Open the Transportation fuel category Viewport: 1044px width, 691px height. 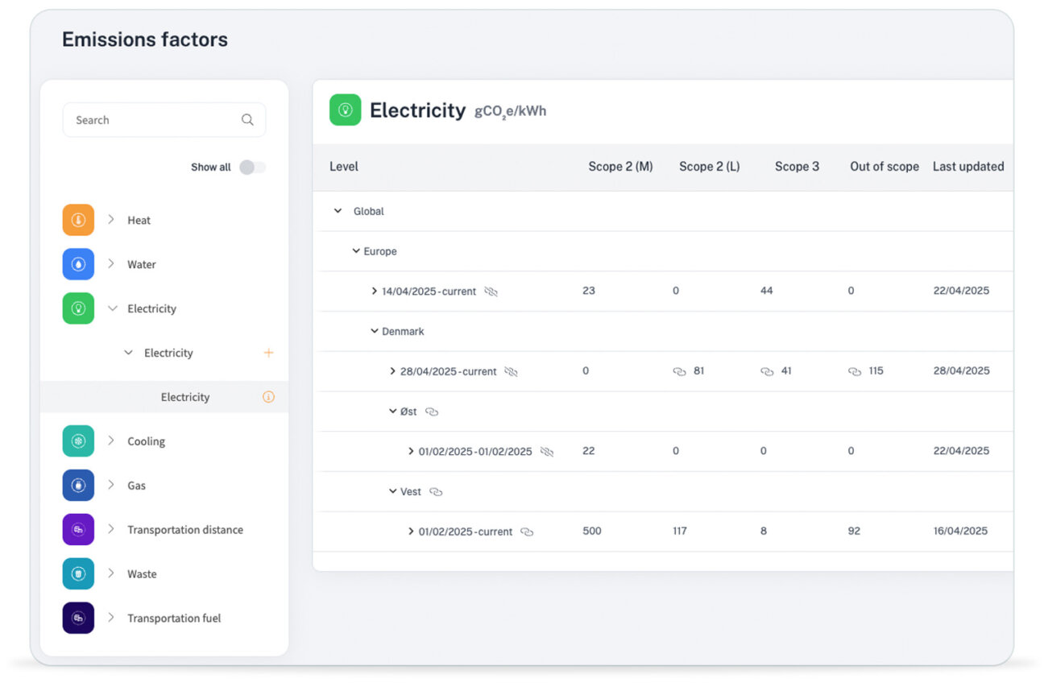174,619
